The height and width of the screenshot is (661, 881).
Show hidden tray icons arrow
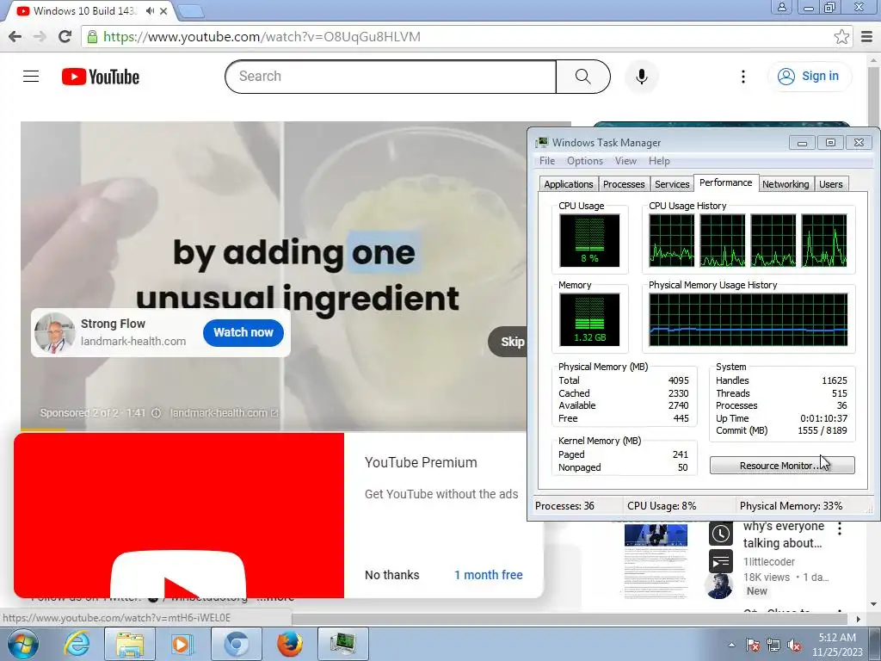(x=731, y=645)
